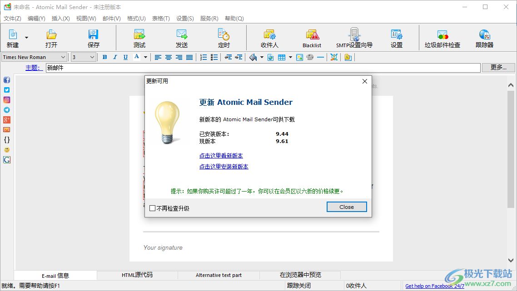Expand the 新建 dropdown arrow
Image resolution: width=517 pixels, height=291 pixels.
[x=27, y=38]
